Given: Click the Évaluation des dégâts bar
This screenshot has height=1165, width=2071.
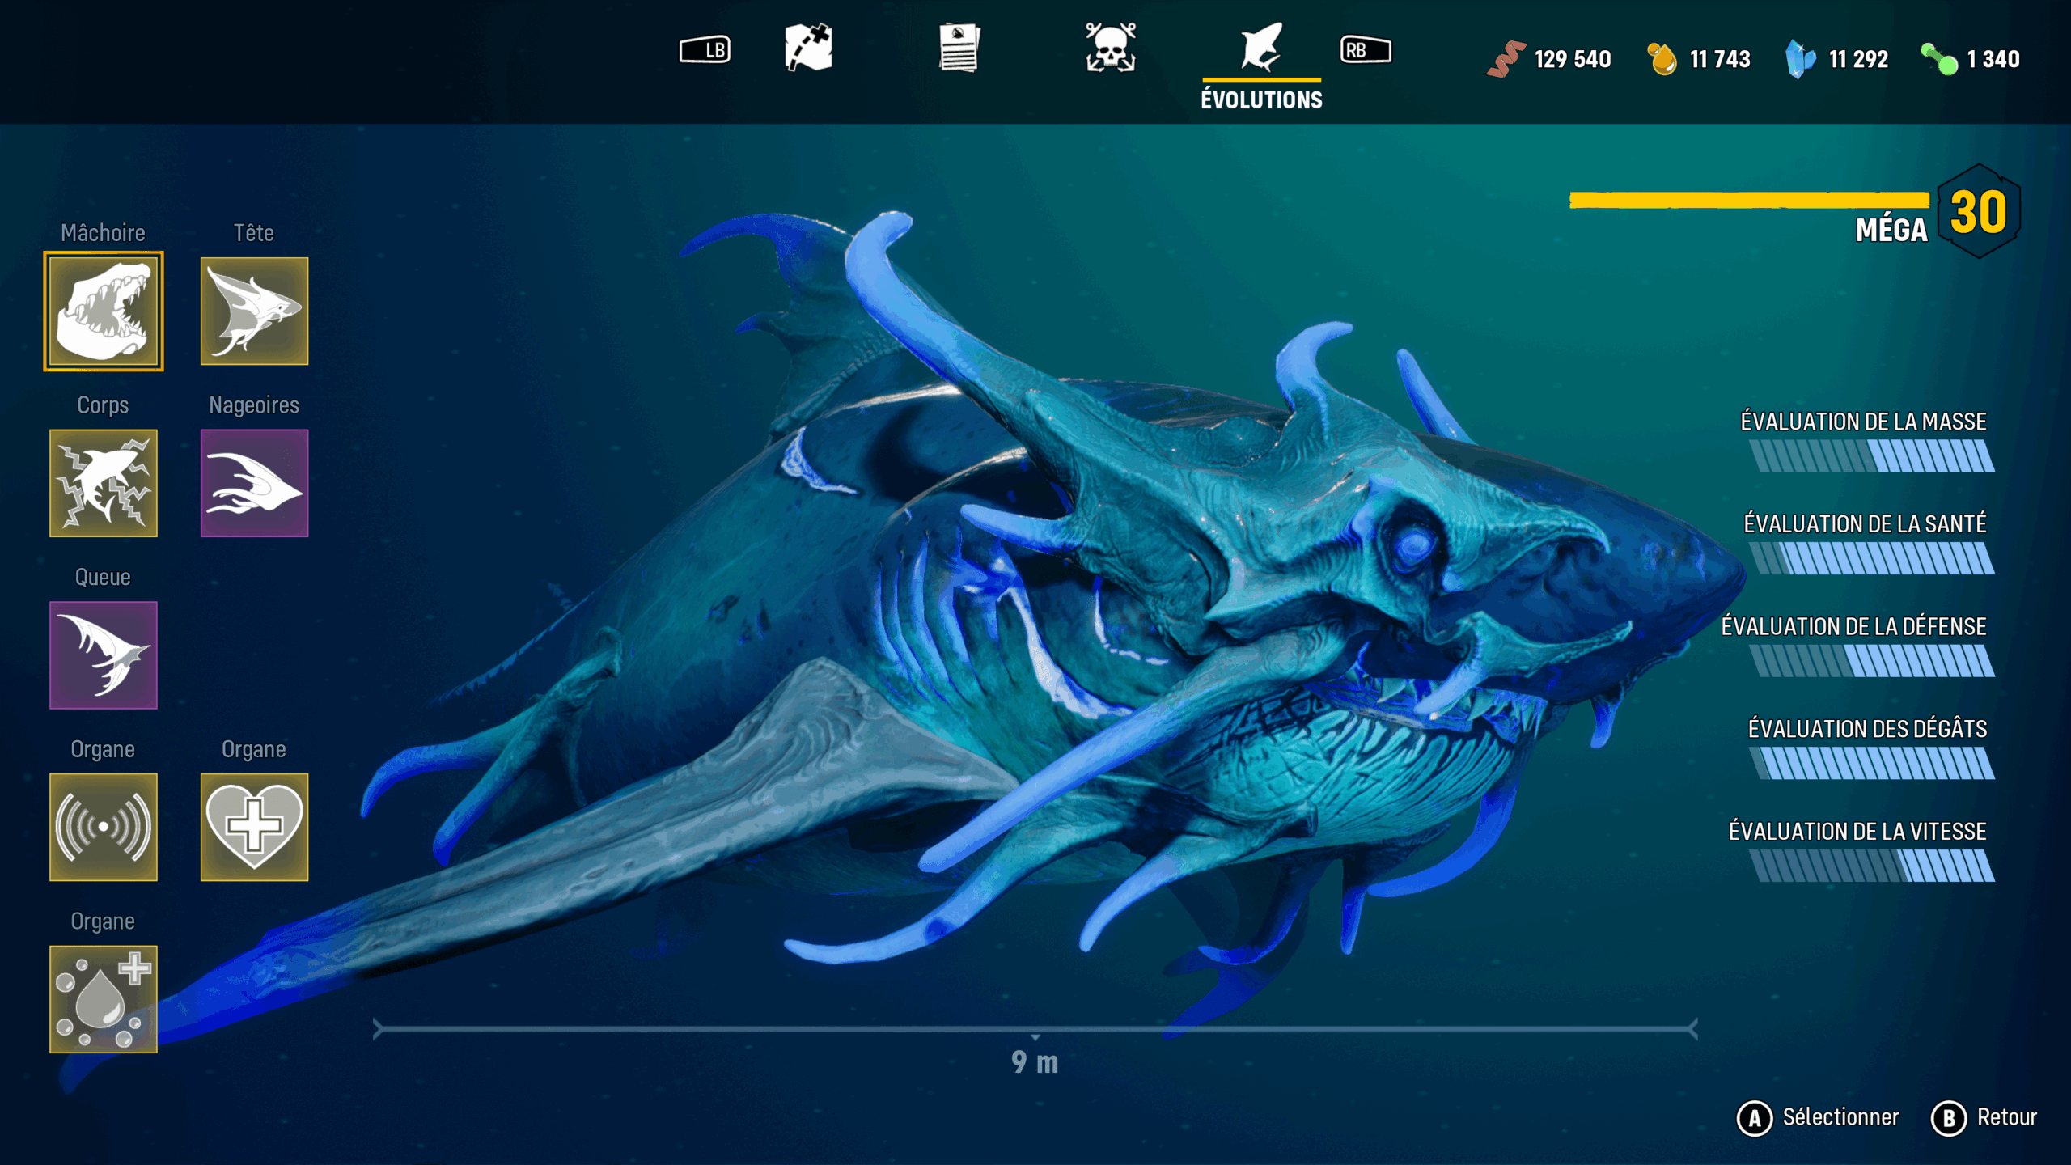Looking at the screenshot, I should click(x=1871, y=763).
